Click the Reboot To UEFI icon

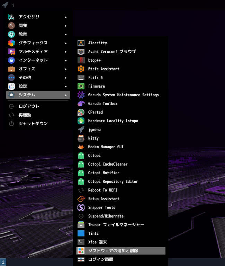click(x=81, y=190)
